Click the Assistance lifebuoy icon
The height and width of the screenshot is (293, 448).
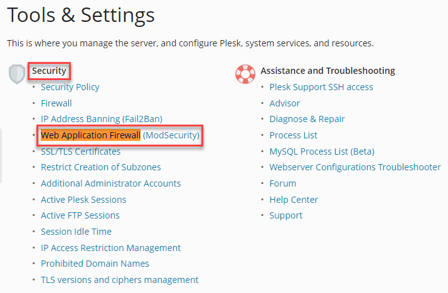[245, 74]
